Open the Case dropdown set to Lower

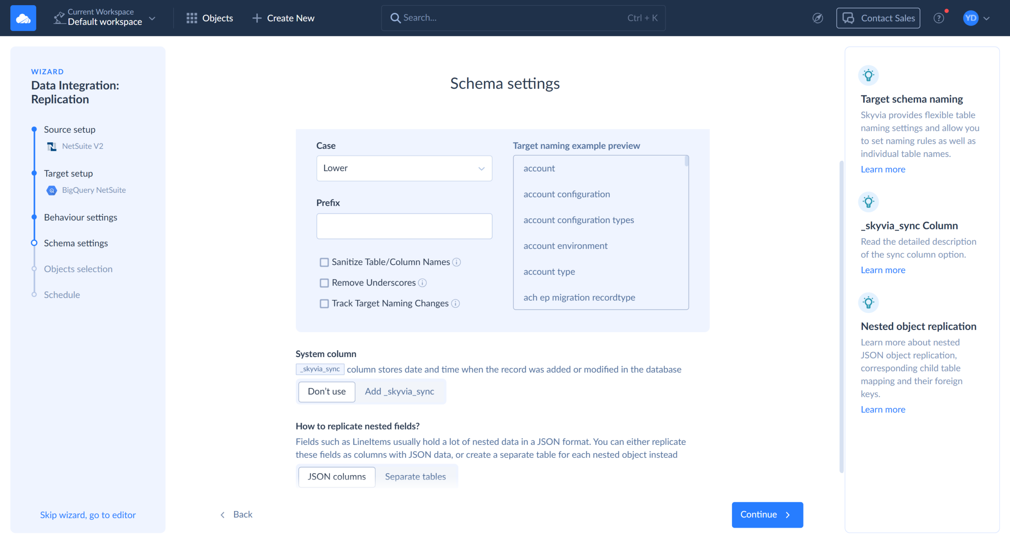tap(404, 168)
